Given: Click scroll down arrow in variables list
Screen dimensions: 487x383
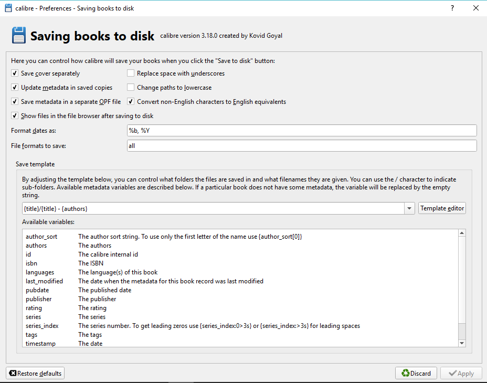Looking at the screenshot, I should point(462,343).
